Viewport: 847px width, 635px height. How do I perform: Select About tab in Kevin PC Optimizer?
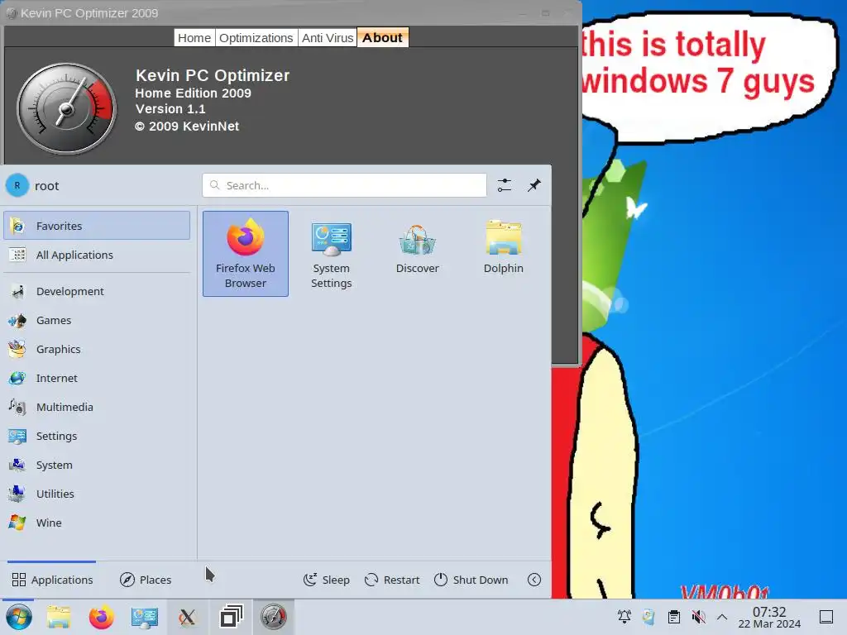(x=382, y=38)
